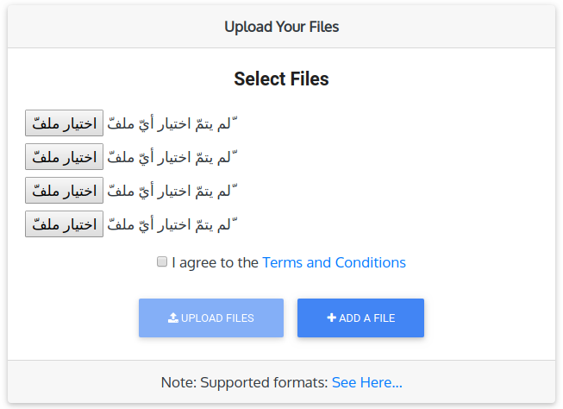Click third row's no-file-chosen status text

coord(171,191)
